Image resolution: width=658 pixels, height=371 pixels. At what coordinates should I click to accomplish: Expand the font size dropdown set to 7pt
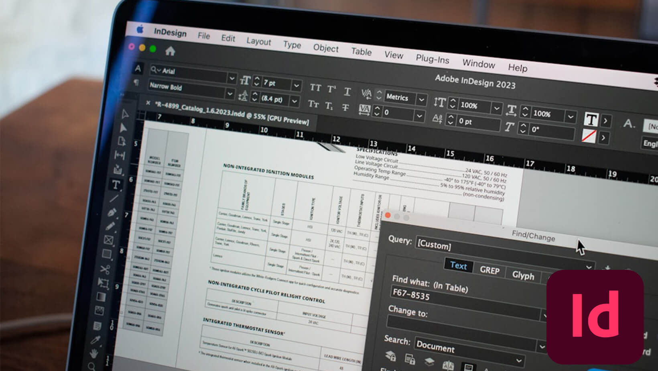pos(296,85)
